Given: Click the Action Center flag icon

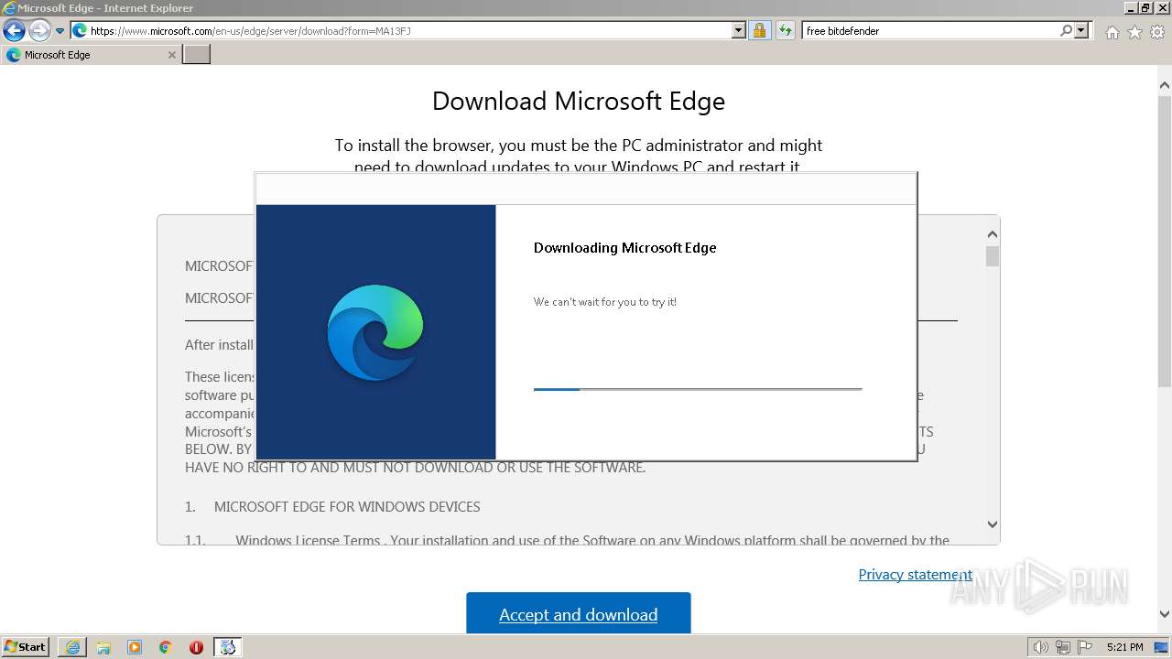Looking at the screenshot, I should (1084, 647).
